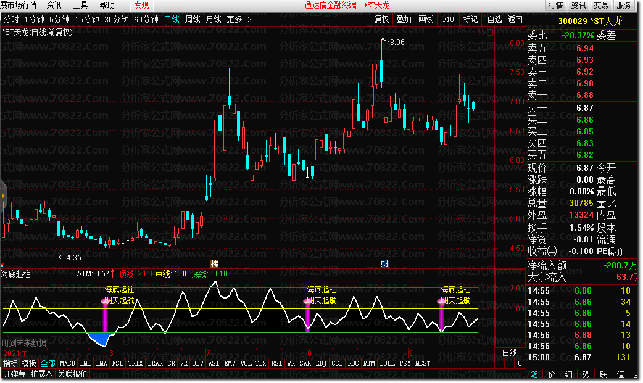
Task: Toggle the 关联报价 linked quotes
Action: (72, 374)
